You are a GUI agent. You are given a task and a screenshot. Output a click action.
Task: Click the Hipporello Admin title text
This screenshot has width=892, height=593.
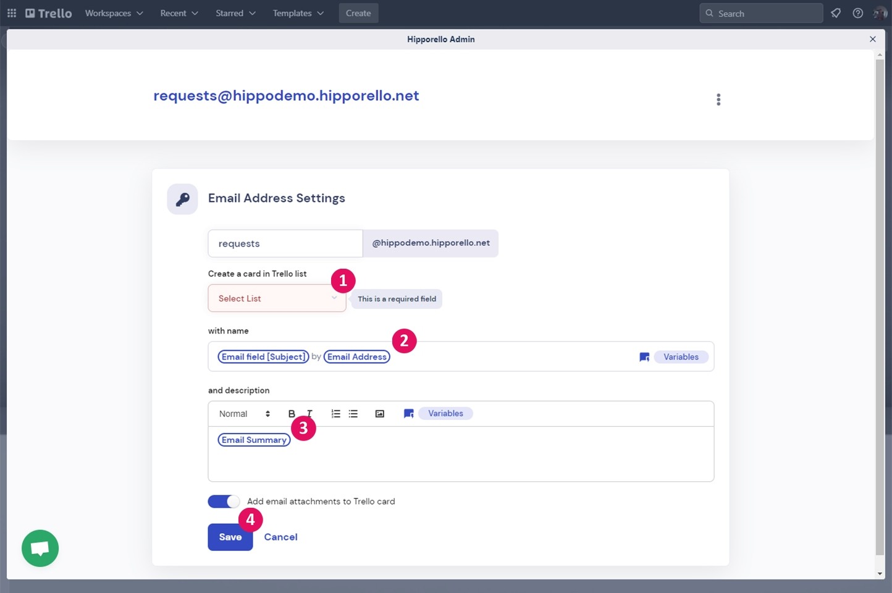pyautogui.click(x=441, y=39)
